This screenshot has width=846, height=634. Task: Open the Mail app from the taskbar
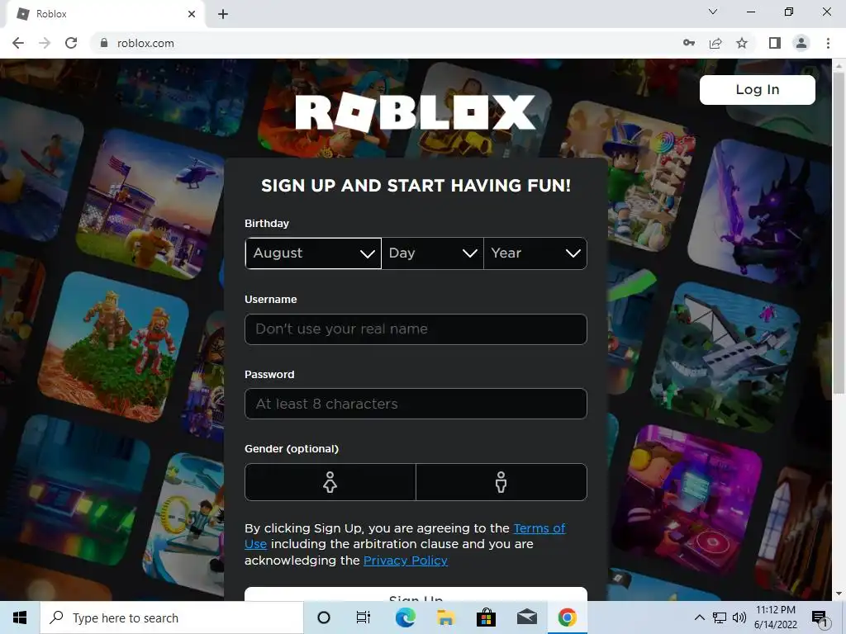[526, 617]
